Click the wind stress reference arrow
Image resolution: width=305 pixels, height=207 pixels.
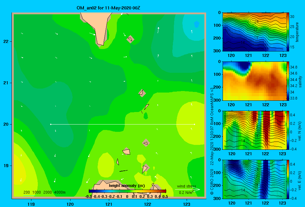tap(188, 190)
